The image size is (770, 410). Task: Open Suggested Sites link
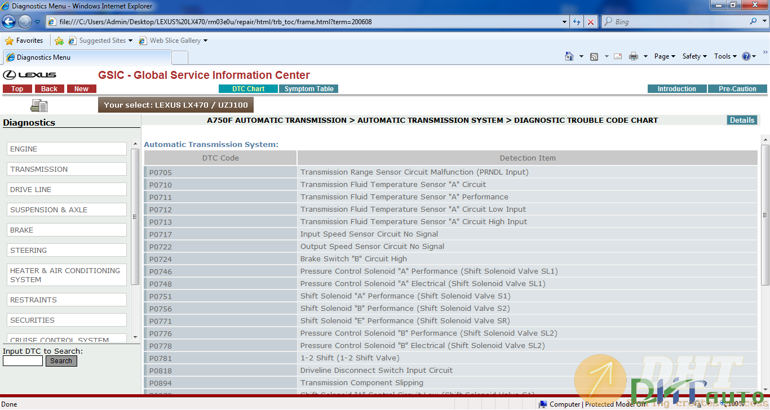pyautogui.click(x=100, y=41)
